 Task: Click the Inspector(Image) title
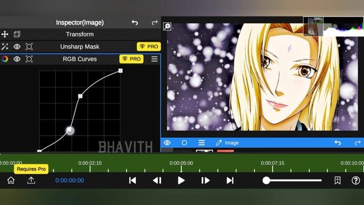80,23
